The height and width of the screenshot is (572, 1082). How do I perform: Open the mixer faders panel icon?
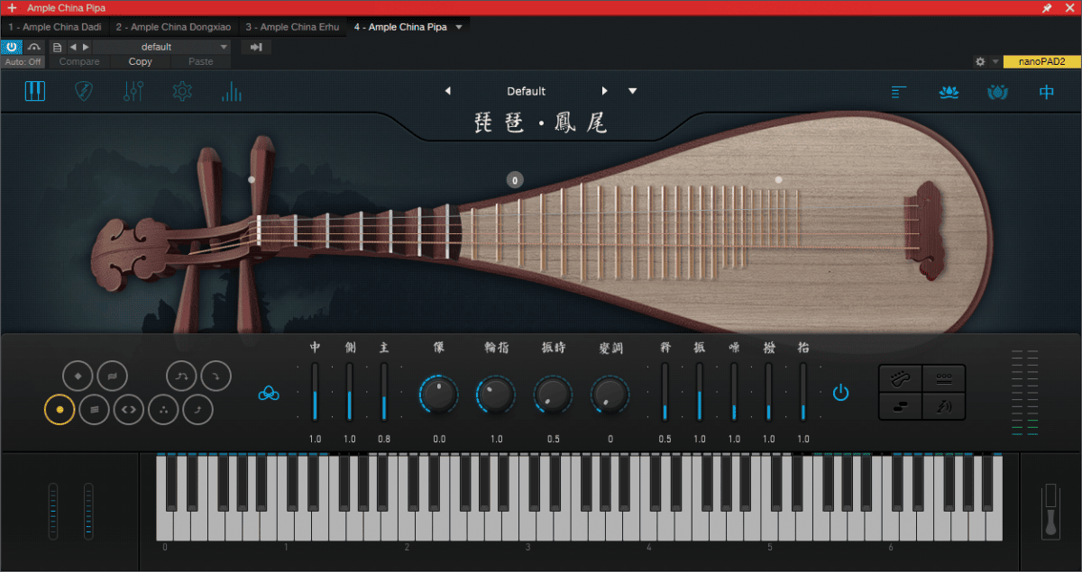(x=133, y=91)
